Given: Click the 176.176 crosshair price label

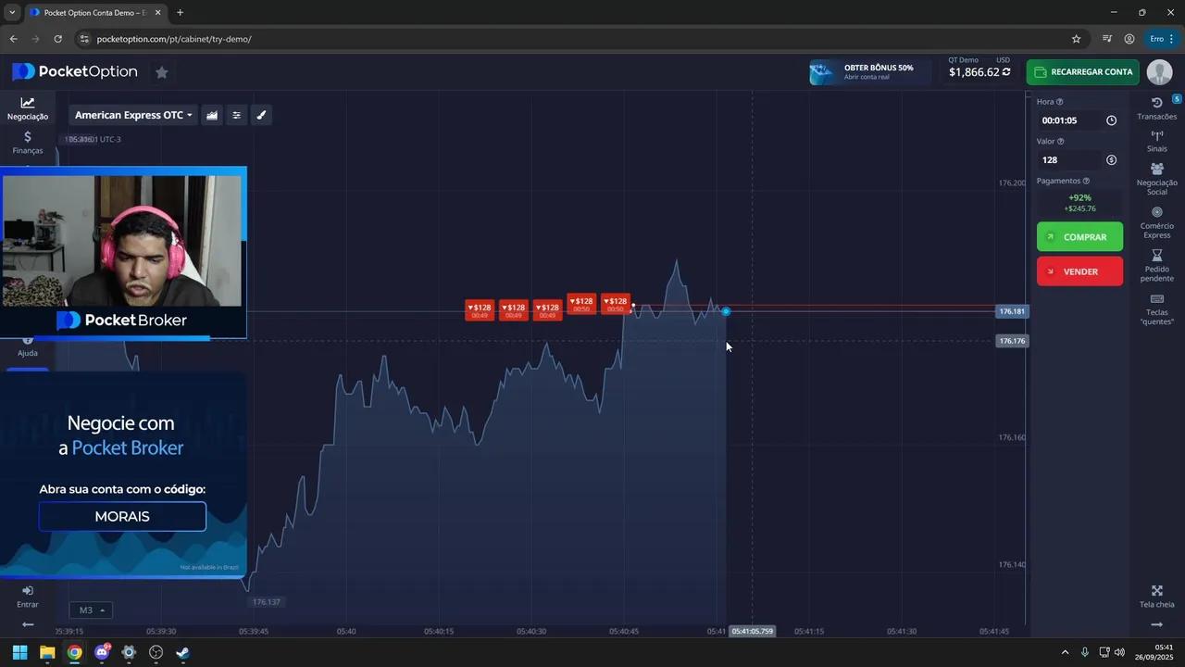Looking at the screenshot, I should (x=1012, y=341).
